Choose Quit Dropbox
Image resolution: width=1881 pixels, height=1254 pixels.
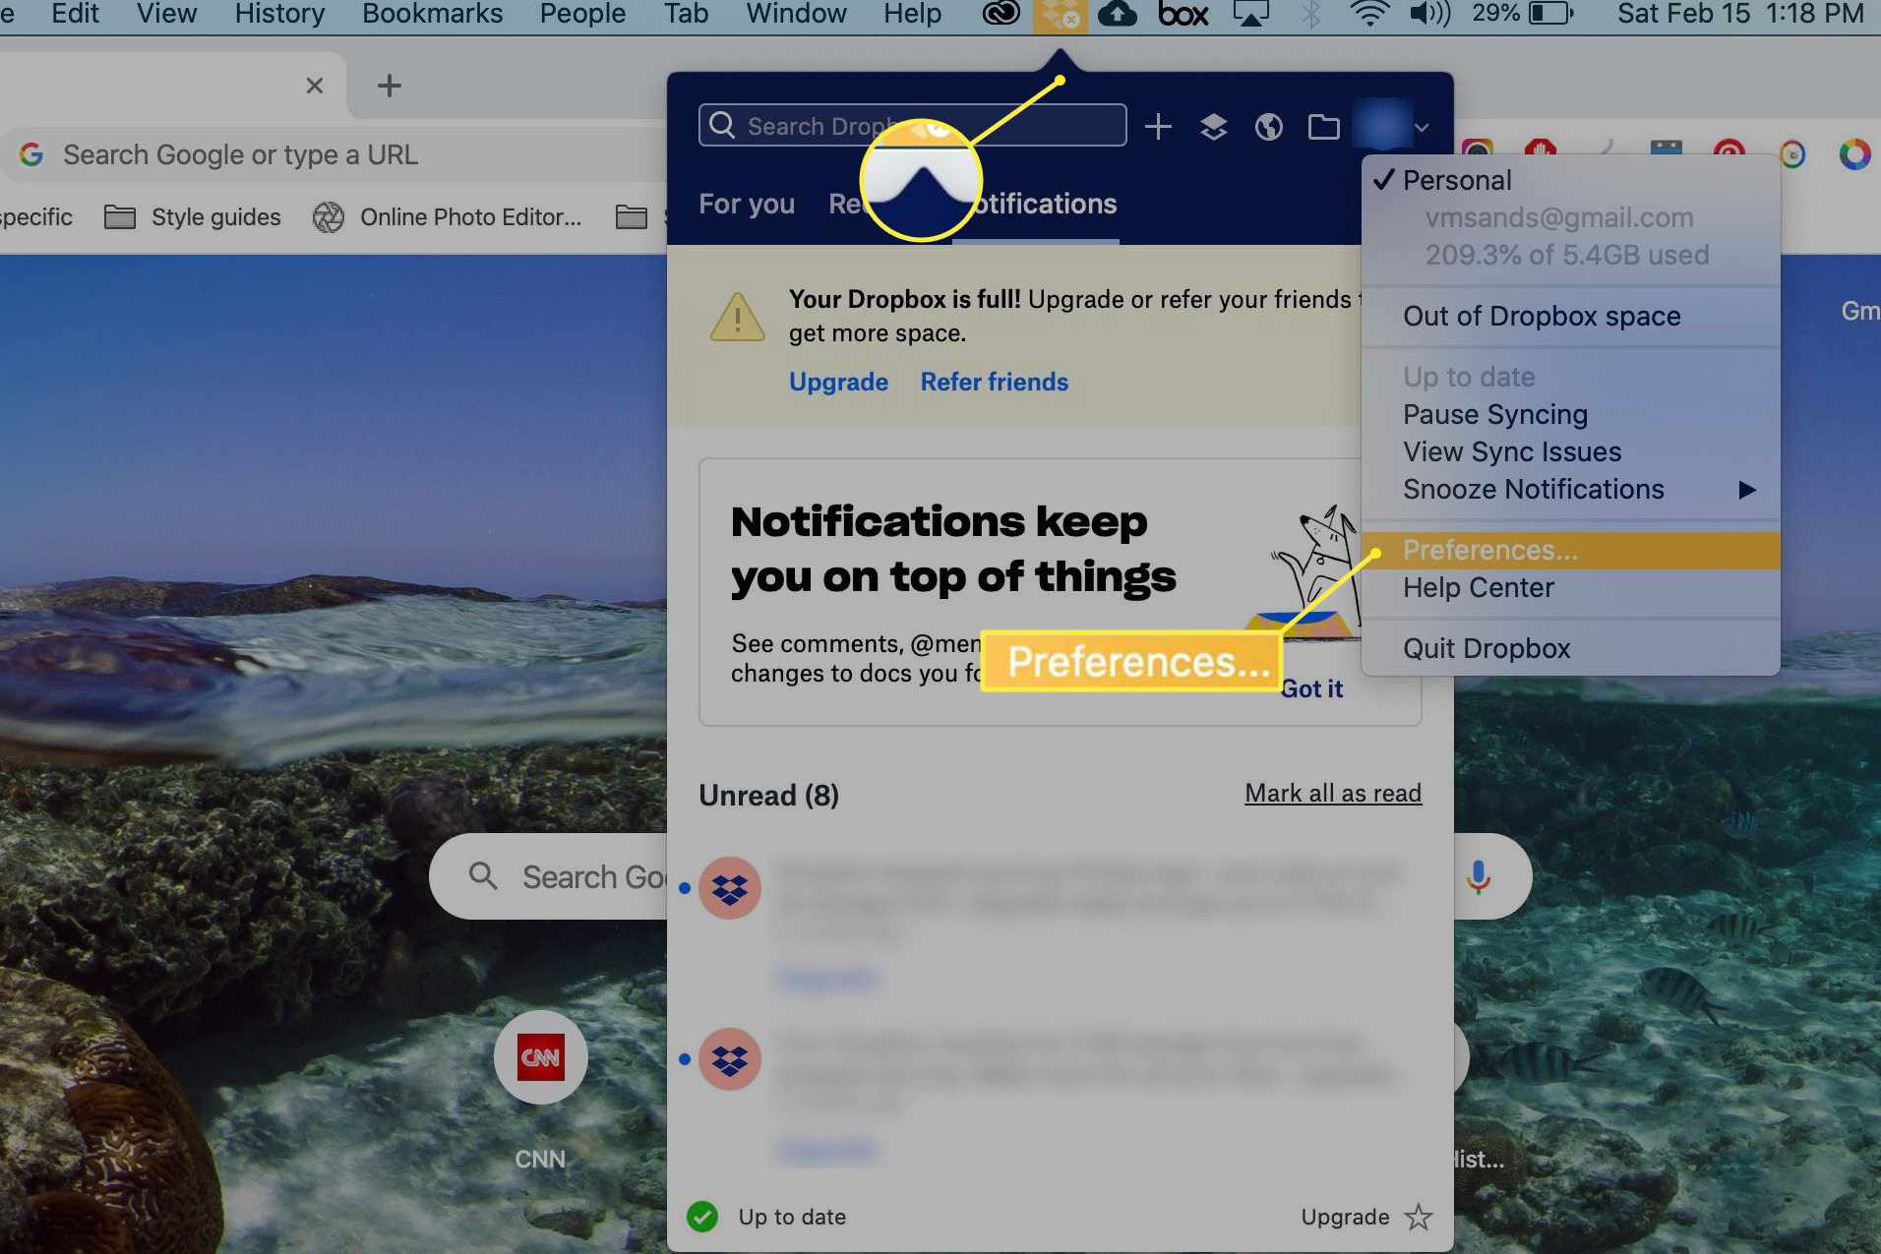[x=1570, y=649]
